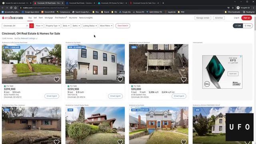
Task: Favorite the $35,000 listing heart
Action: (x=184, y=79)
